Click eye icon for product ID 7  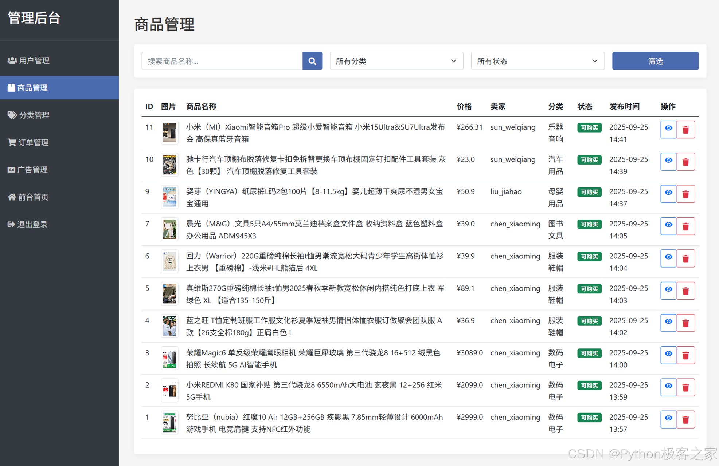click(x=668, y=226)
